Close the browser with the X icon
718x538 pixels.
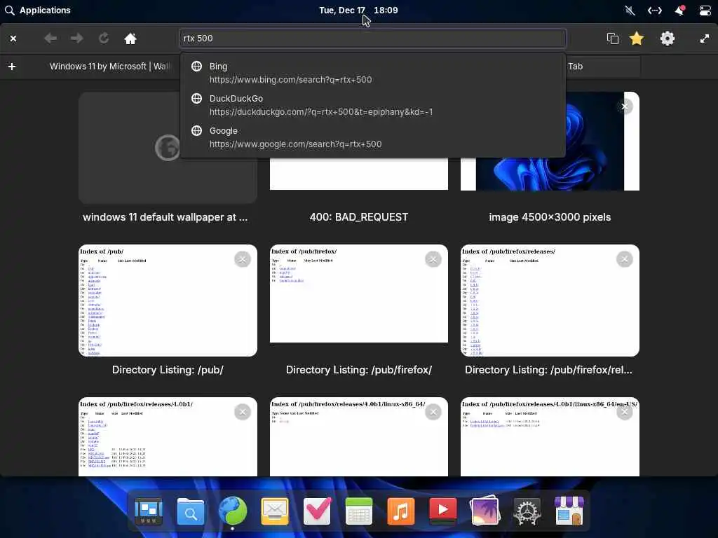13,39
